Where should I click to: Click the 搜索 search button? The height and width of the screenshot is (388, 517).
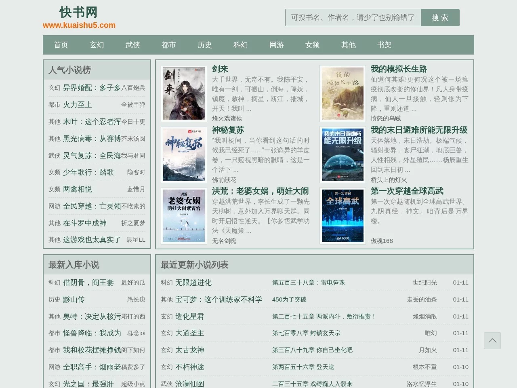(x=440, y=17)
